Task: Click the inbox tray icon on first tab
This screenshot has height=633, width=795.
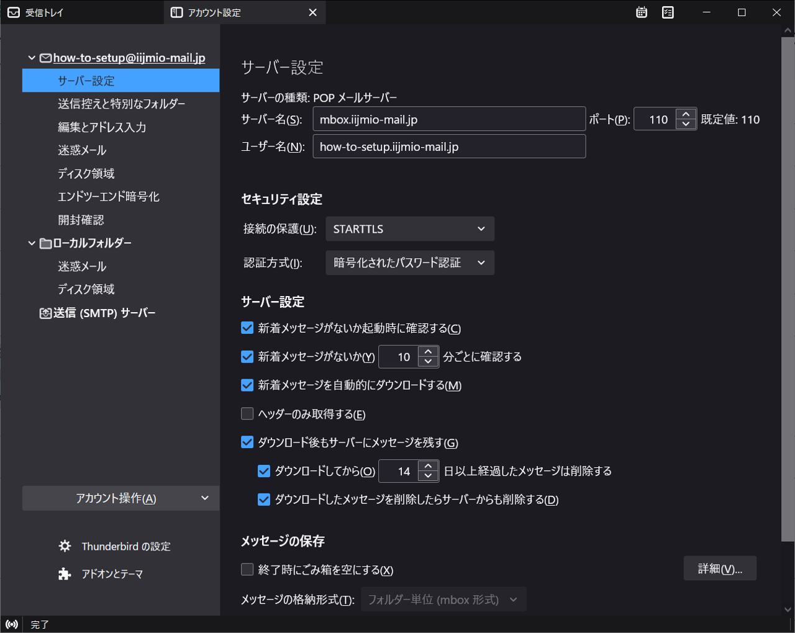Action: 14,12
